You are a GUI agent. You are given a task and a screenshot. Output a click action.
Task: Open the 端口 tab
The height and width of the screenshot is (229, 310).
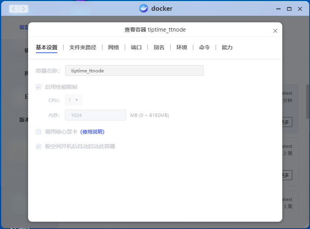(x=136, y=47)
